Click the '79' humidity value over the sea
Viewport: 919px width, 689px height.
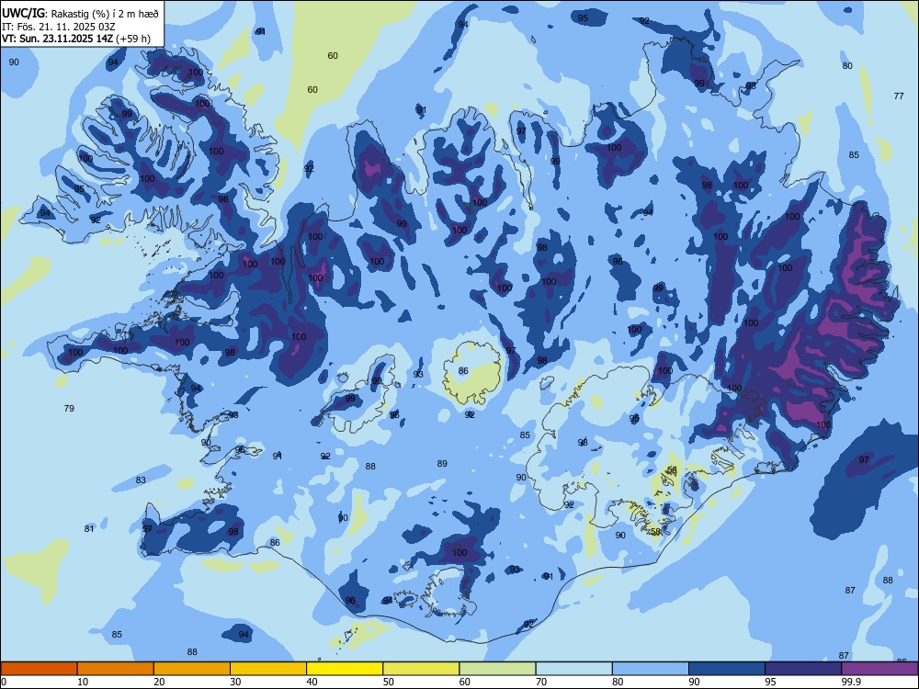pos(69,409)
